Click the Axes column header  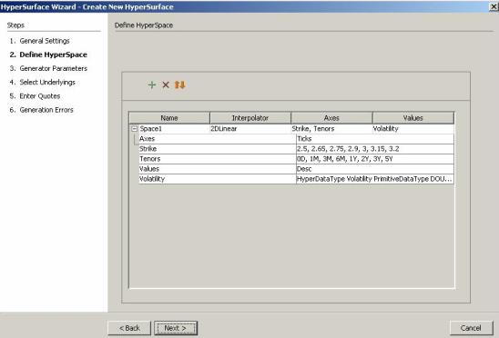331,118
